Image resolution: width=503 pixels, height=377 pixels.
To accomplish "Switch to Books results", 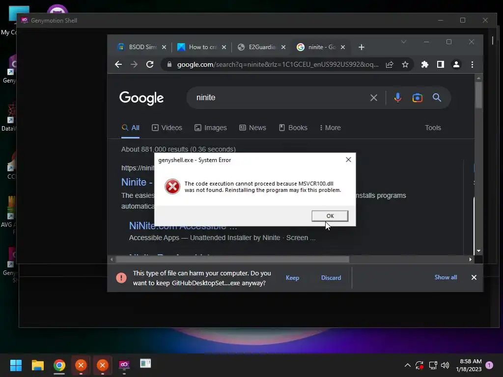I will coord(293,128).
